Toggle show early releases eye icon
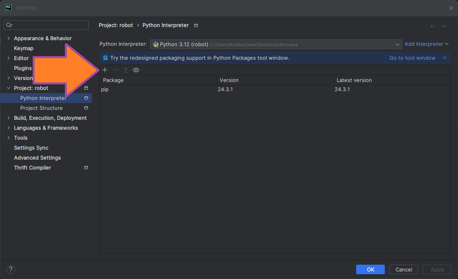The height and width of the screenshot is (279, 458). pos(136,70)
